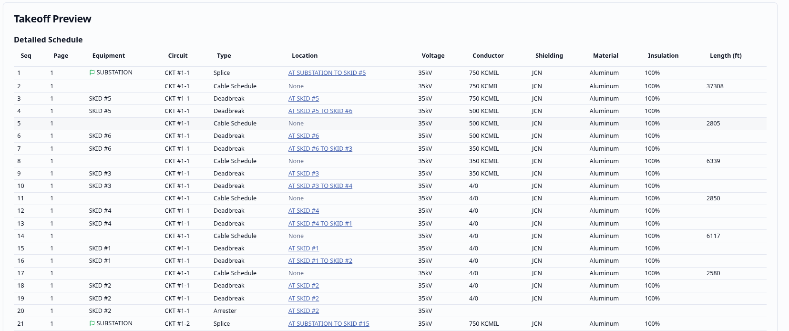This screenshot has height=331, width=789.
Task: Click the Location column header
Action: click(305, 56)
